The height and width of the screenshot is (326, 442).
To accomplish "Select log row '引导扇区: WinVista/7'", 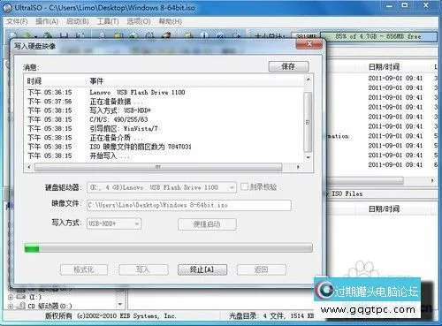I will [x=164, y=129].
